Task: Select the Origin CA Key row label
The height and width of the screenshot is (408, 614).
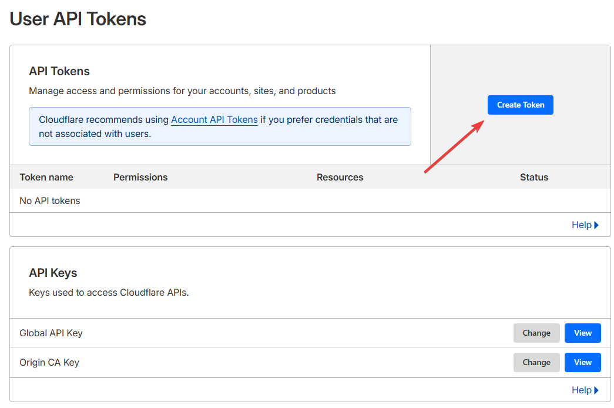Action: [49, 362]
